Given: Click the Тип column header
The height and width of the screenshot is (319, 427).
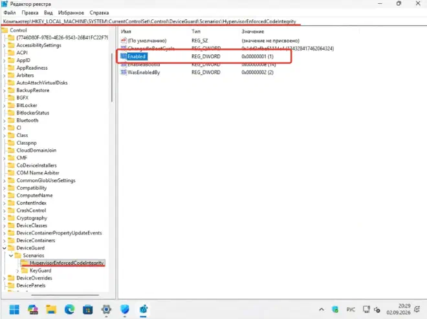Looking at the screenshot, I should [196, 32].
